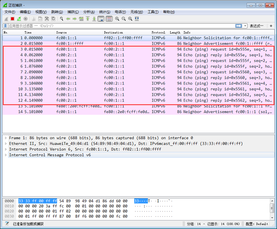This screenshot has width=277, height=229.
Task: Expand the Ethernet II details row
Action: pyautogui.click(x=6, y=143)
